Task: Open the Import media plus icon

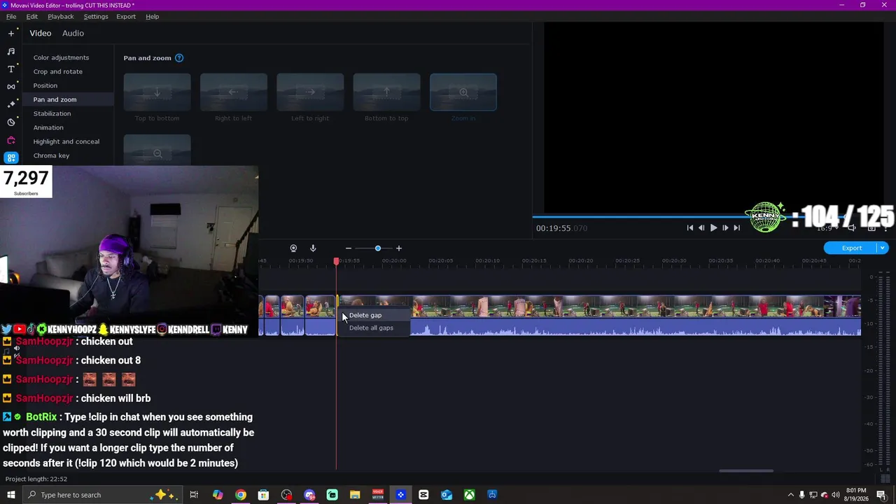Action: click(x=11, y=33)
